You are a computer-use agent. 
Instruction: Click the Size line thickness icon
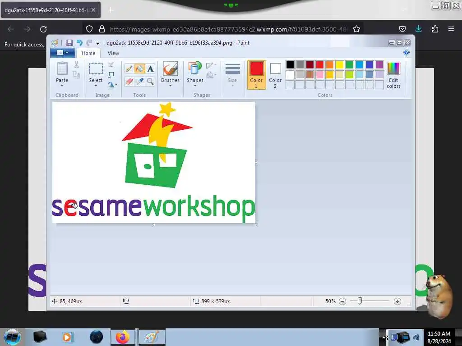click(x=232, y=69)
